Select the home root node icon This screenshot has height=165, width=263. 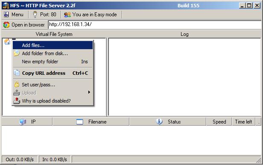point(7,41)
